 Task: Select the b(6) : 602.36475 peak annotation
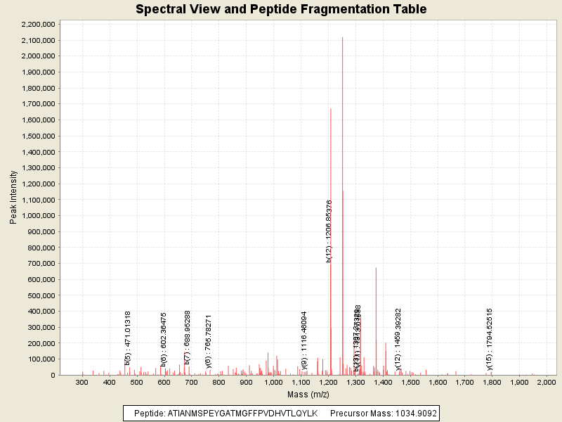(164, 339)
